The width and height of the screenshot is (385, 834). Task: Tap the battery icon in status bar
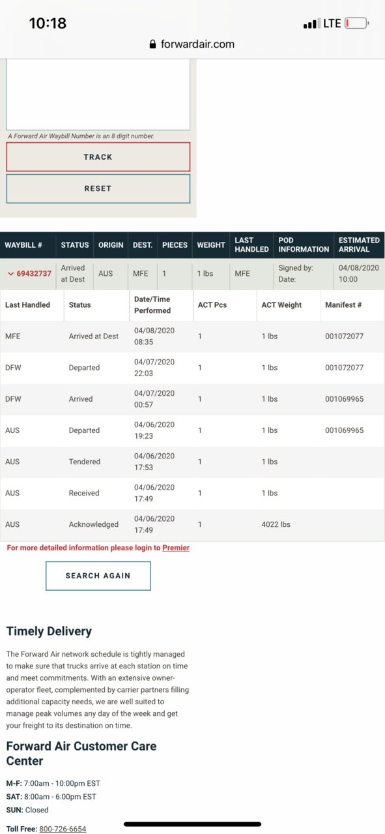[x=356, y=23]
